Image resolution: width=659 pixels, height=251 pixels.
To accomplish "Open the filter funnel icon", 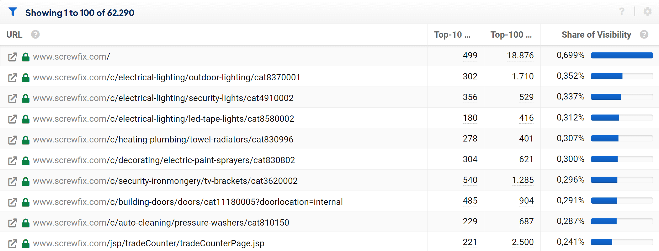I will 13,12.
